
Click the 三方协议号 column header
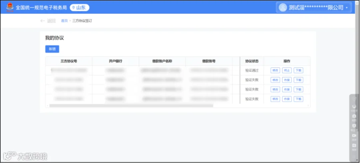tap(69, 61)
